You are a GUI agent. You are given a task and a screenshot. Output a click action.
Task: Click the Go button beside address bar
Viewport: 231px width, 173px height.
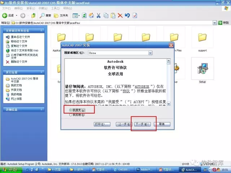[223, 23]
